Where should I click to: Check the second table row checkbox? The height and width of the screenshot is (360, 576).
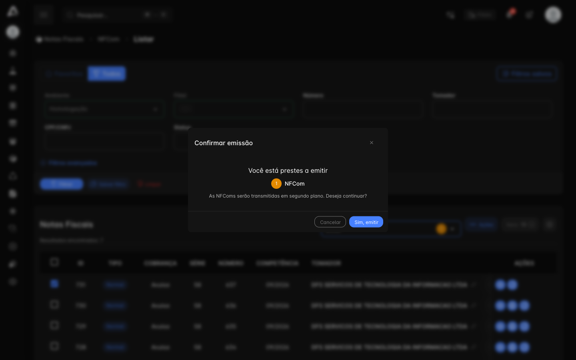coord(54,304)
